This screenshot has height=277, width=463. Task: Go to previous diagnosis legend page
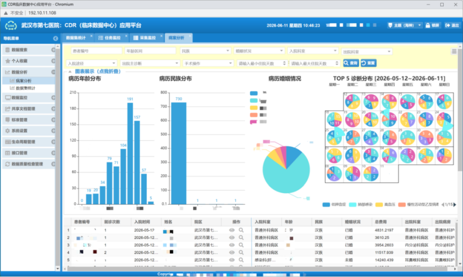pyautogui.click(x=442, y=204)
